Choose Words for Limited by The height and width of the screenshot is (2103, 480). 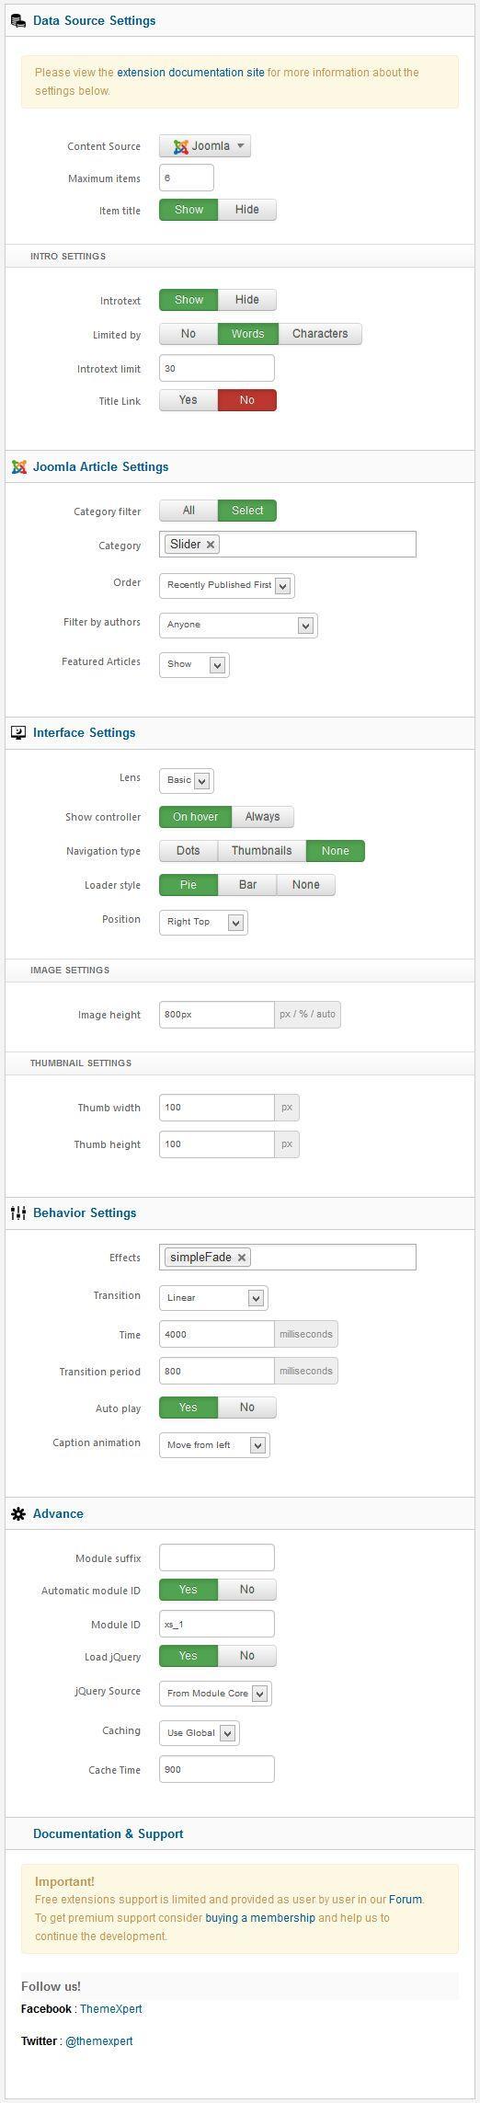247,334
